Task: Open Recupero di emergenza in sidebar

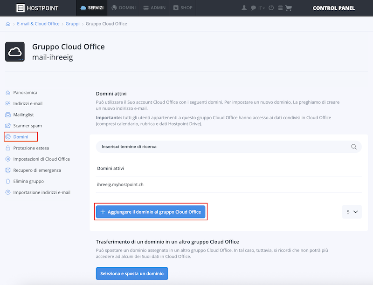Action: 37,170
